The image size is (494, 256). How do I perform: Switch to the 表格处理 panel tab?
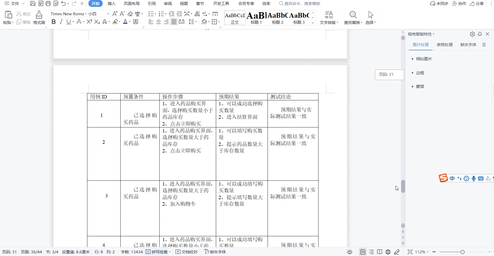(445, 45)
